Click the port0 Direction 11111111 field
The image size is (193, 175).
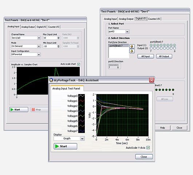click(114, 66)
